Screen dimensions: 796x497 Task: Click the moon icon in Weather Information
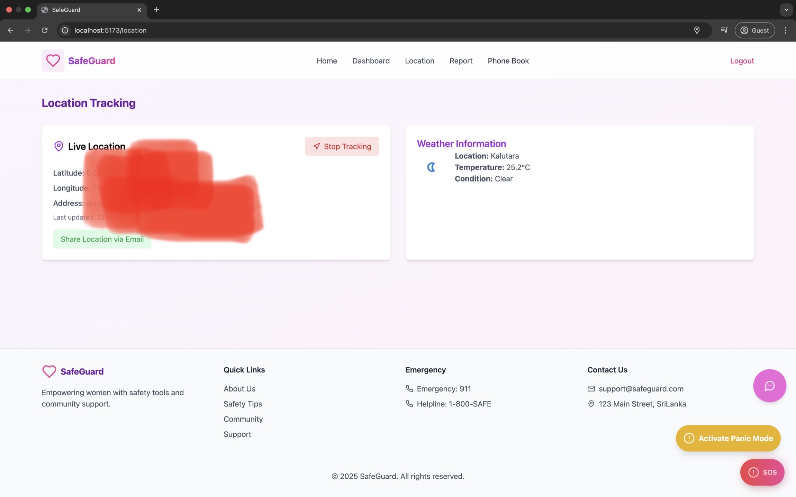431,167
